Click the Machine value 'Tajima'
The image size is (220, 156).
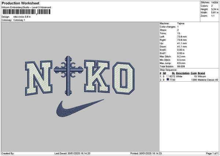point(181,24)
